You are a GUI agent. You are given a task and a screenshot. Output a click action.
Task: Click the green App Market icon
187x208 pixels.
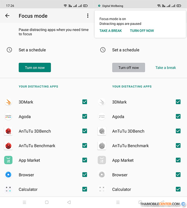point(8,160)
